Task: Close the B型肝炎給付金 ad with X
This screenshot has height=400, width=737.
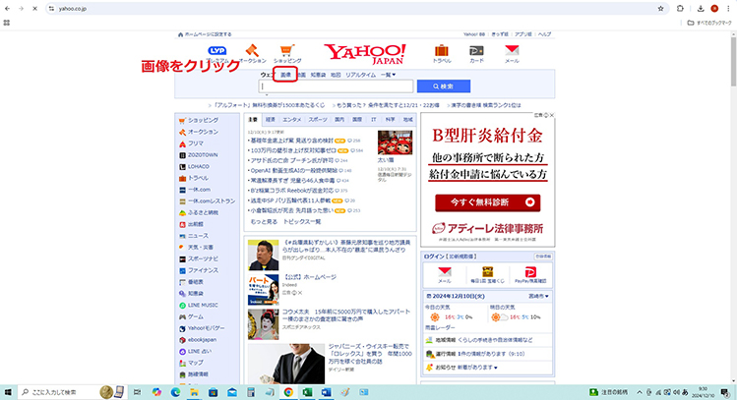Action: click(x=552, y=115)
